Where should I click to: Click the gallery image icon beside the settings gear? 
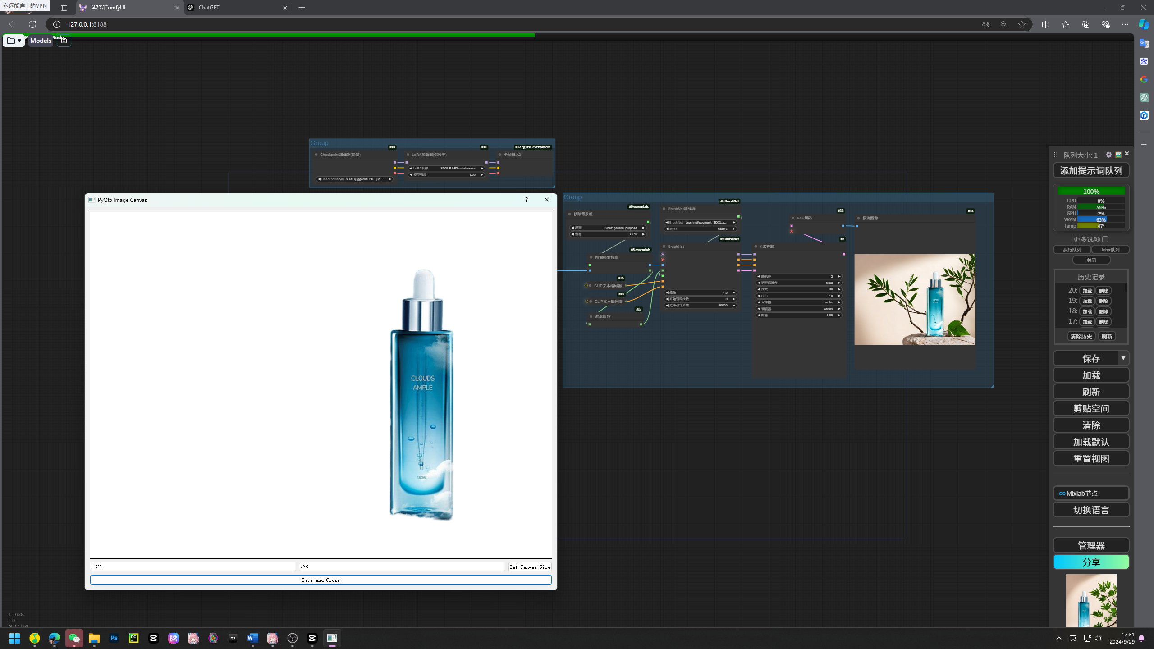[x=1118, y=155]
